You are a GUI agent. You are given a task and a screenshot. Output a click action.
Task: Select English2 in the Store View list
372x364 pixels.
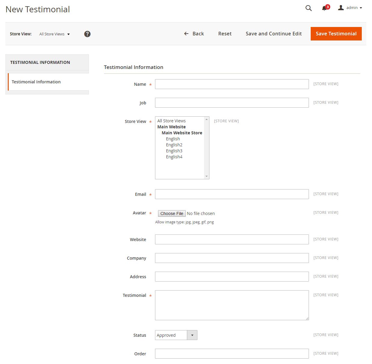coord(174,145)
